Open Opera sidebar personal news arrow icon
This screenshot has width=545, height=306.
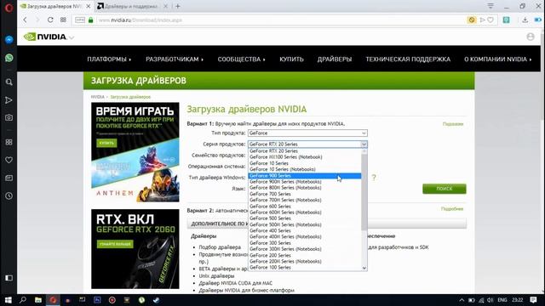(9, 100)
